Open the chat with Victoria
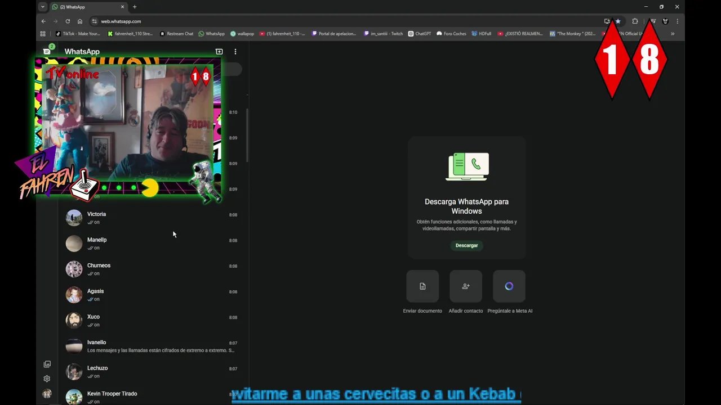 [x=152, y=218]
